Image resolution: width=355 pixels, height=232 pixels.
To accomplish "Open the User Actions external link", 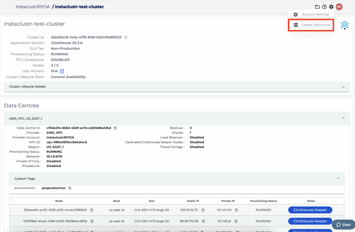I will click(x=62, y=71).
